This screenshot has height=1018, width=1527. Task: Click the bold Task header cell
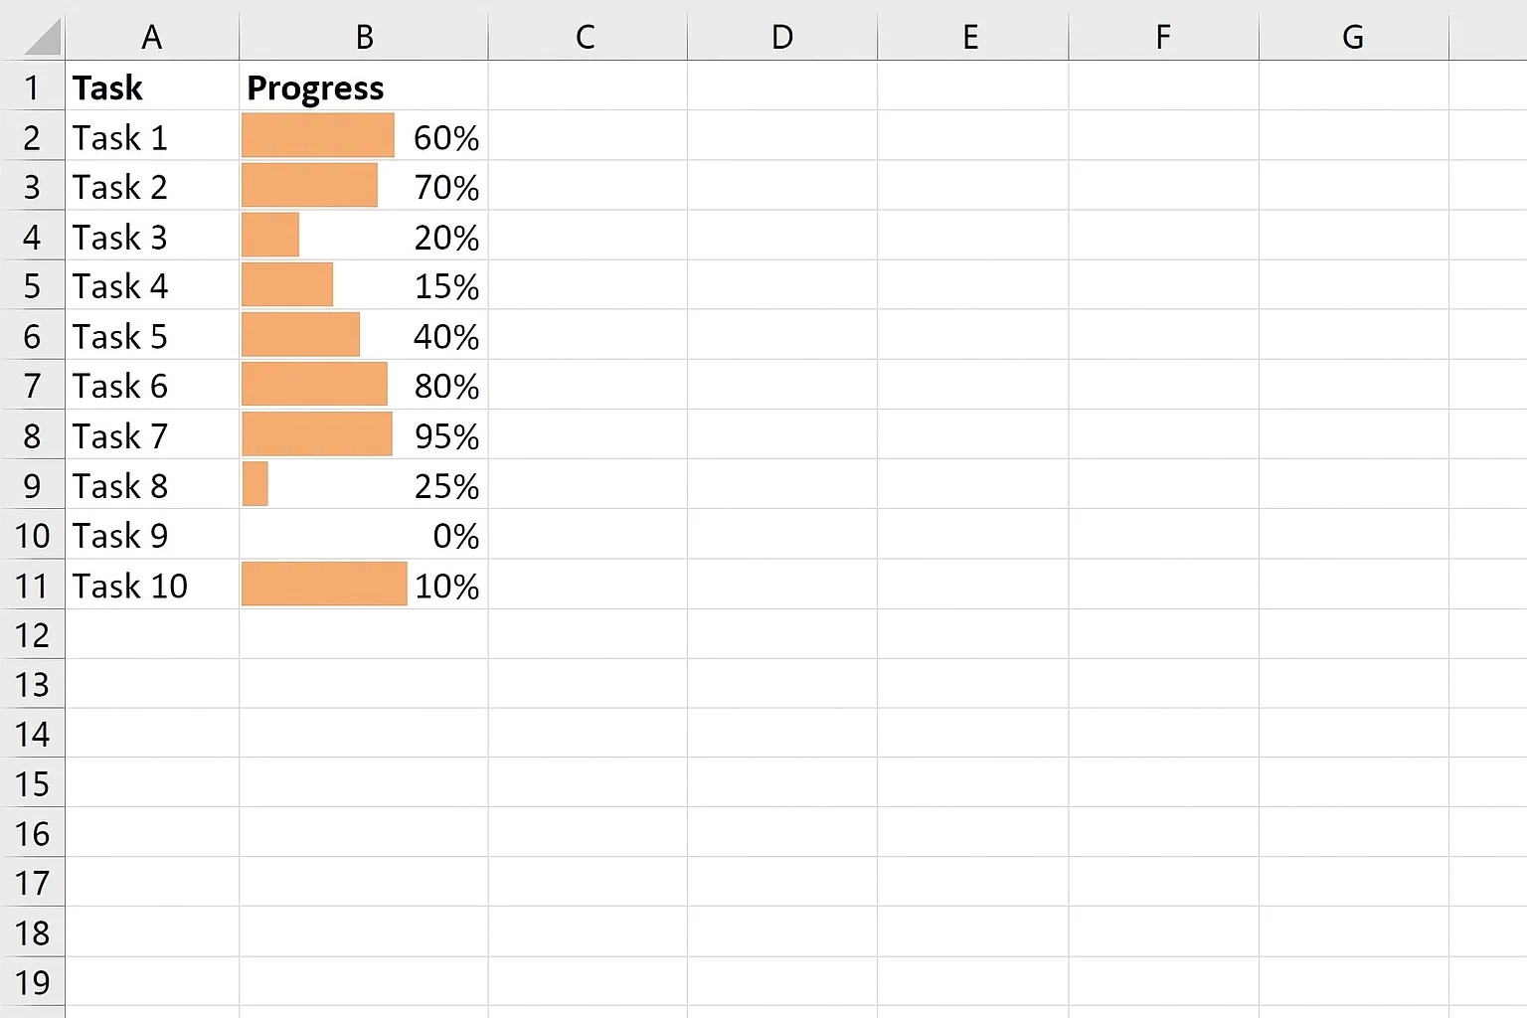click(151, 87)
